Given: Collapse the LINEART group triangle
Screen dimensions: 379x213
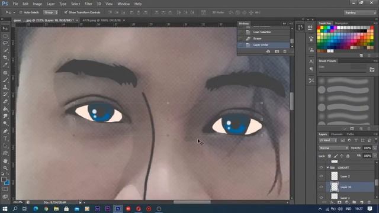Looking at the screenshot, I should coord(327,167).
